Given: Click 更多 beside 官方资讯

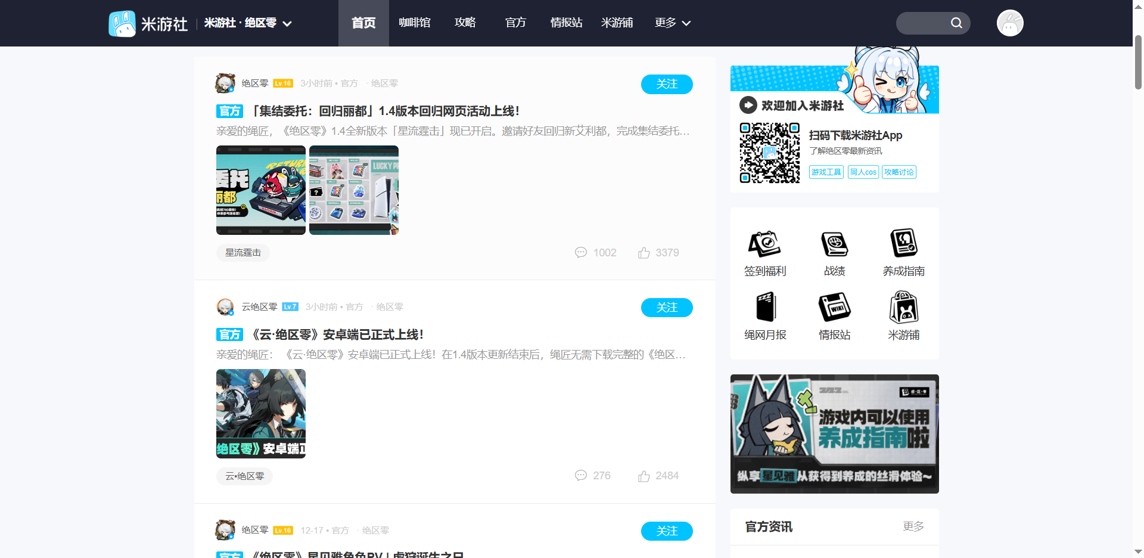Looking at the screenshot, I should (913, 526).
